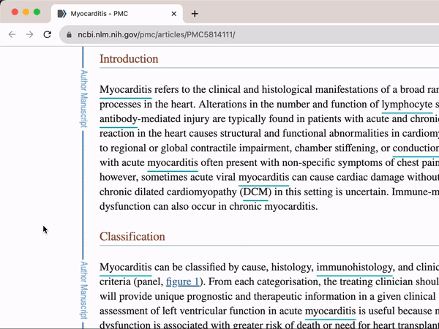Click the underlined abbreviation DCM

click(x=255, y=192)
